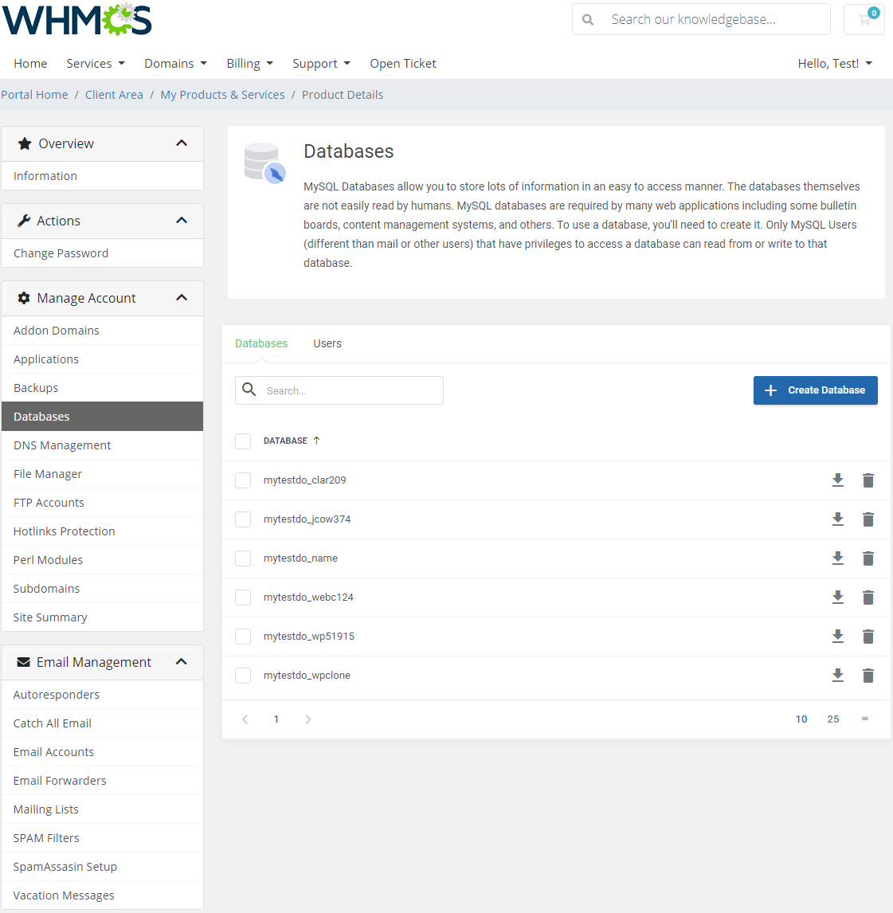This screenshot has height=913, width=893.
Task: Expand the Hello, Test! account menu
Action: pyautogui.click(x=834, y=64)
